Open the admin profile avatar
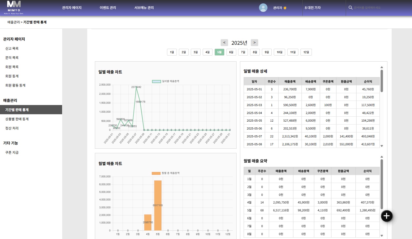The height and width of the screenshot is (239, 412). pyautogui.click(x=263, y=8)
